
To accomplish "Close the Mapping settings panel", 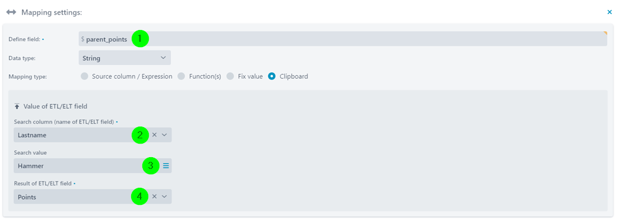I will point(609,12).
